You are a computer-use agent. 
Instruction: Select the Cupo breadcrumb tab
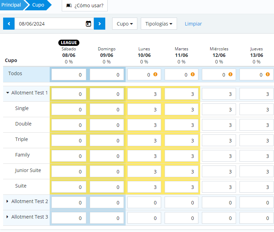38,5
